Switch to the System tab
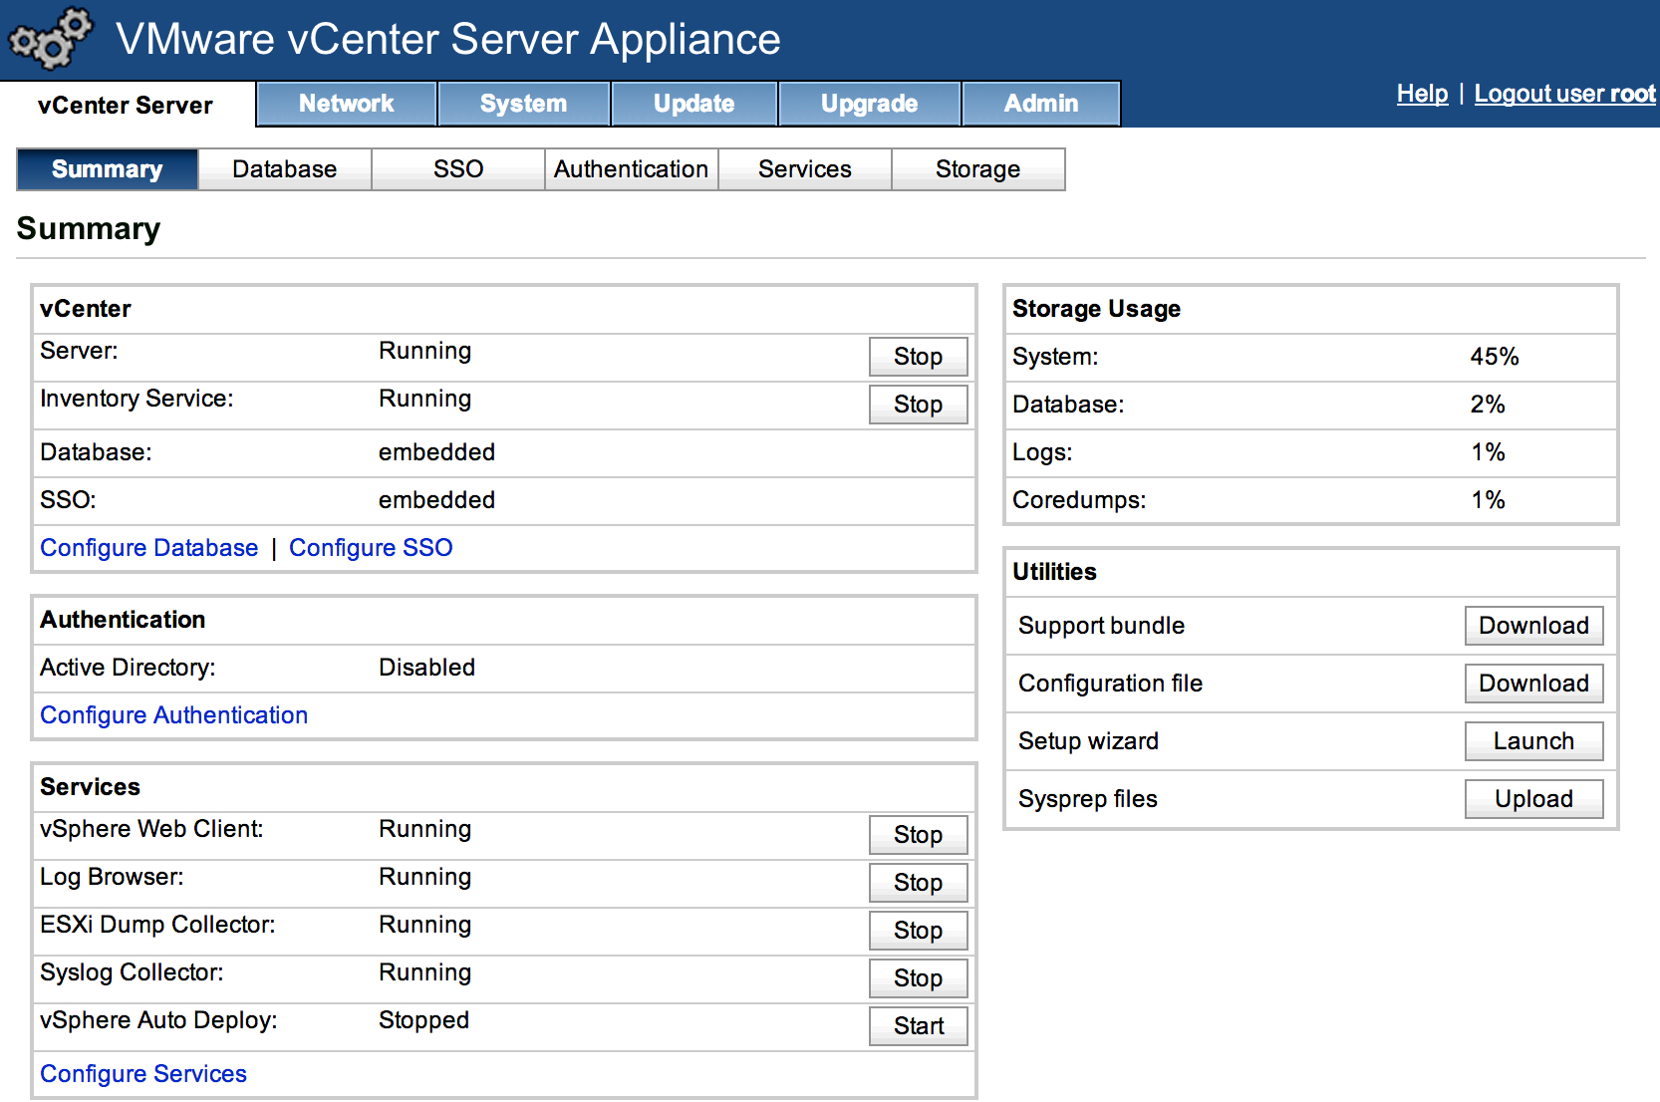 [x=523, y=104]
